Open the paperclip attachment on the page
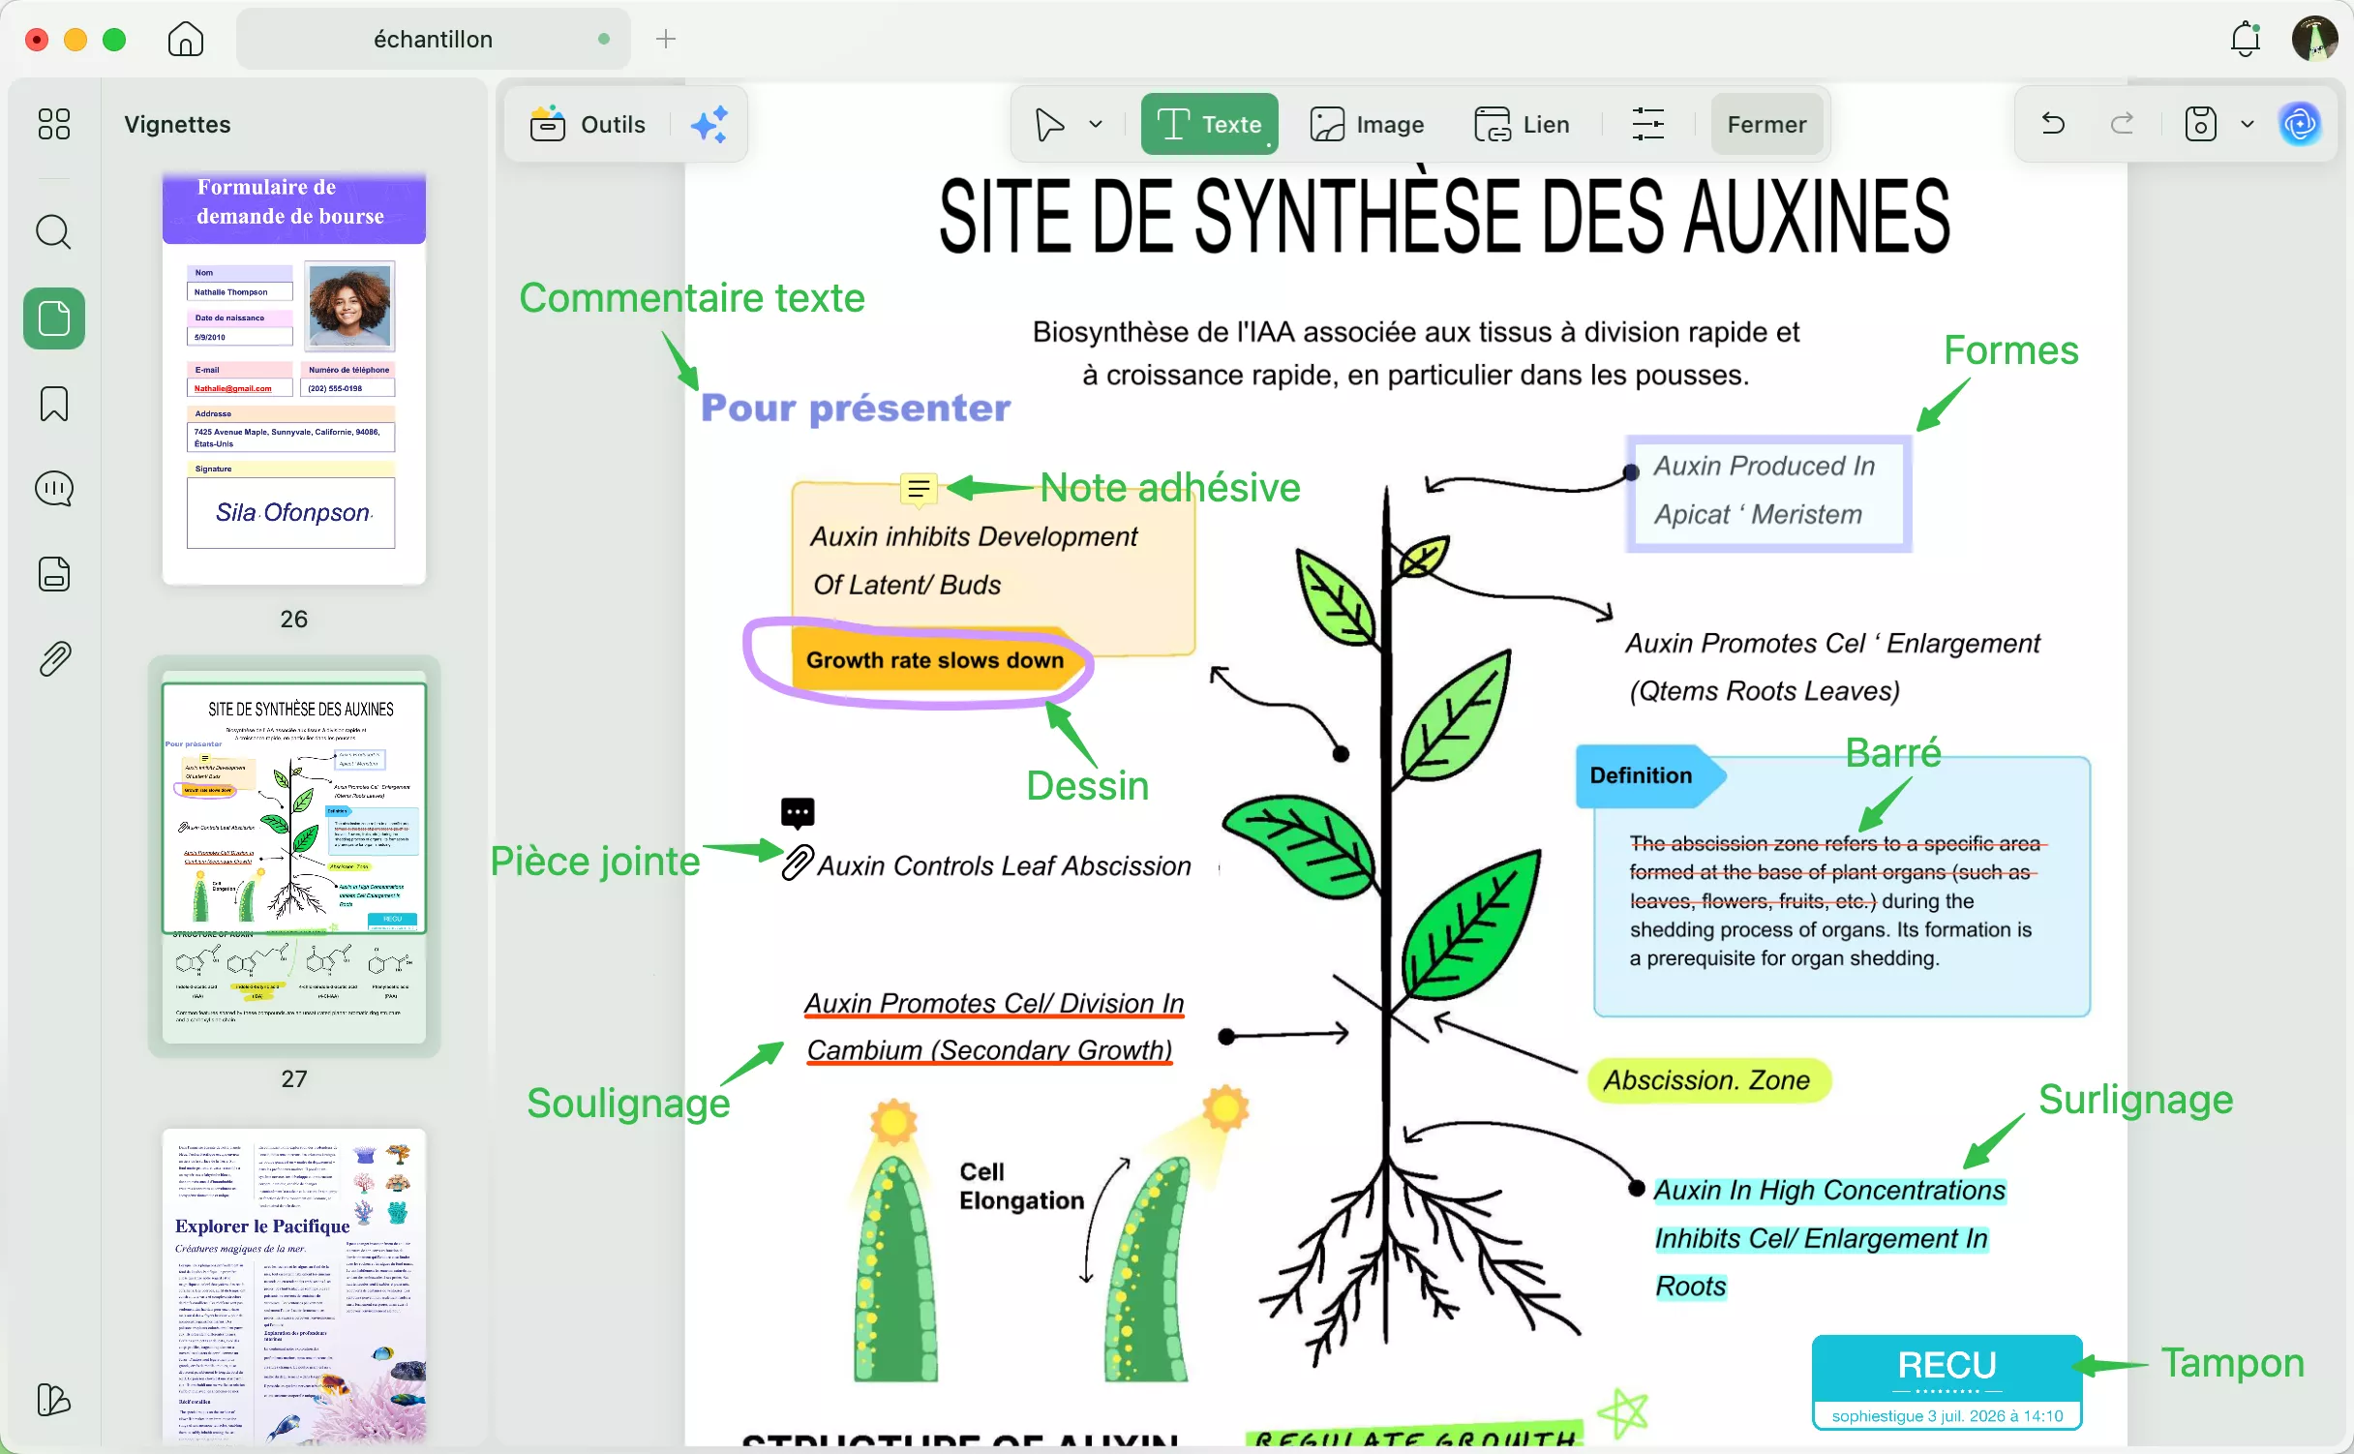Screen dimensions: 2354x1454 coord(797,863)
